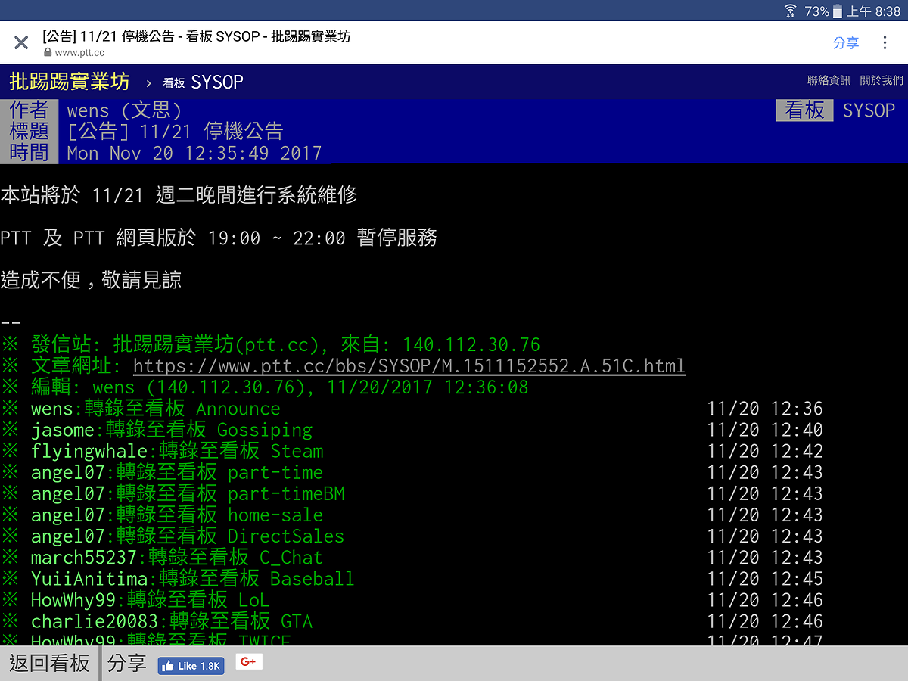Click timestamp 11/20 12:42
Screen dimensions: 908x681
[x=765, y=451]
